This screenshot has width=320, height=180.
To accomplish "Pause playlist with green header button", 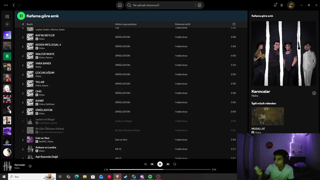I will point(21,16).
